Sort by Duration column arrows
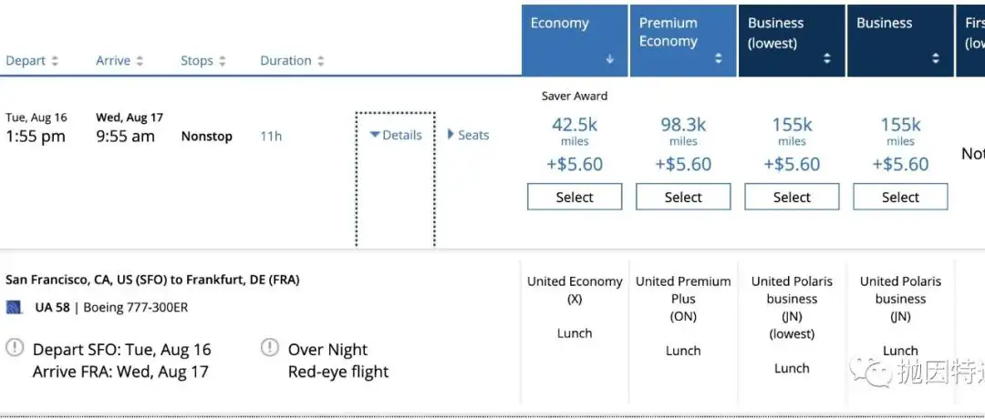Viewport: 985px width, 419px height. tap(320, 62)
